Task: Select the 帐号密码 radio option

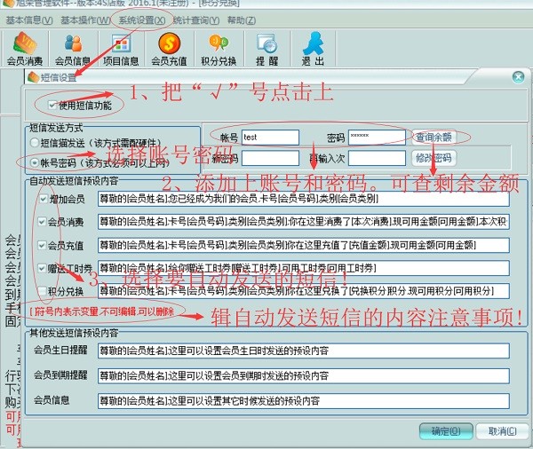Action: 35,163
